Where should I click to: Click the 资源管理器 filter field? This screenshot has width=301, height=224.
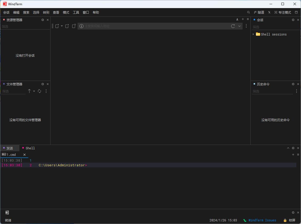pos(25,27)
